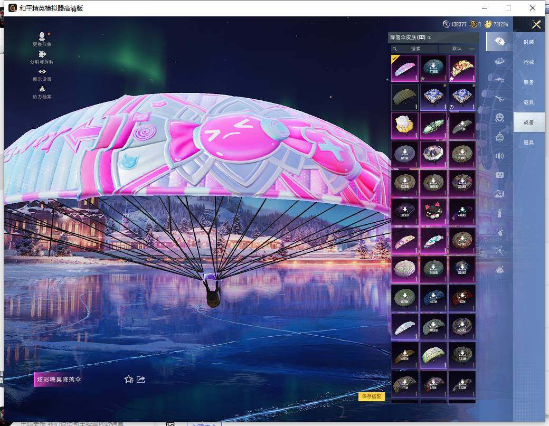
Task: Click the 保存搭配 save outfit button
Action: point(372,396)
